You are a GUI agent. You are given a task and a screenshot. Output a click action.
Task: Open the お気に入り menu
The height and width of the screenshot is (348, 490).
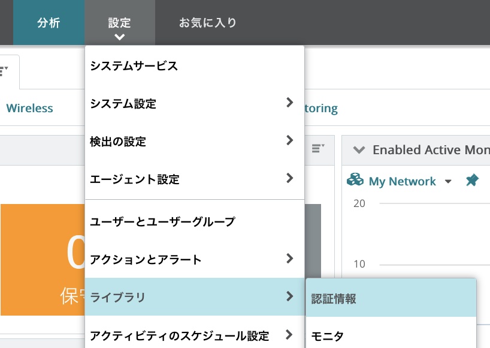208,23
